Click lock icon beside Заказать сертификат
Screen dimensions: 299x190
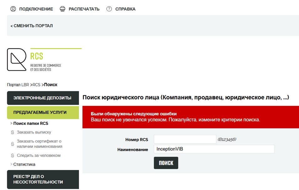tap(13, 144)
